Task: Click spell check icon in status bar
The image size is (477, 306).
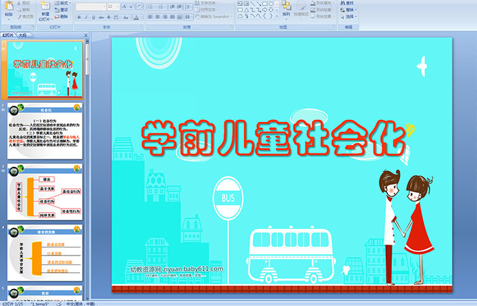Action: (59, 304)
